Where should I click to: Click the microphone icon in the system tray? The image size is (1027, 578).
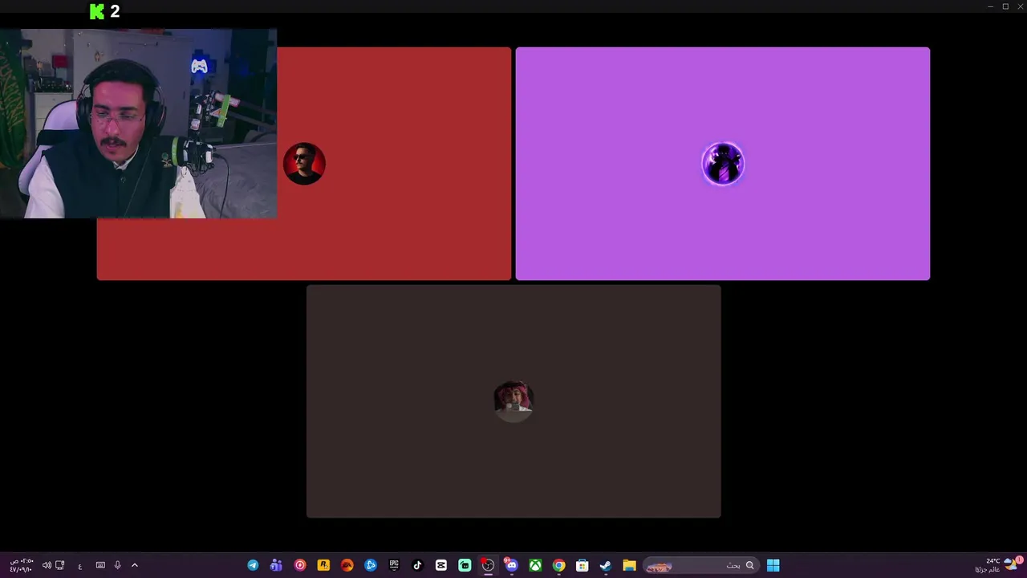(117, 565)
